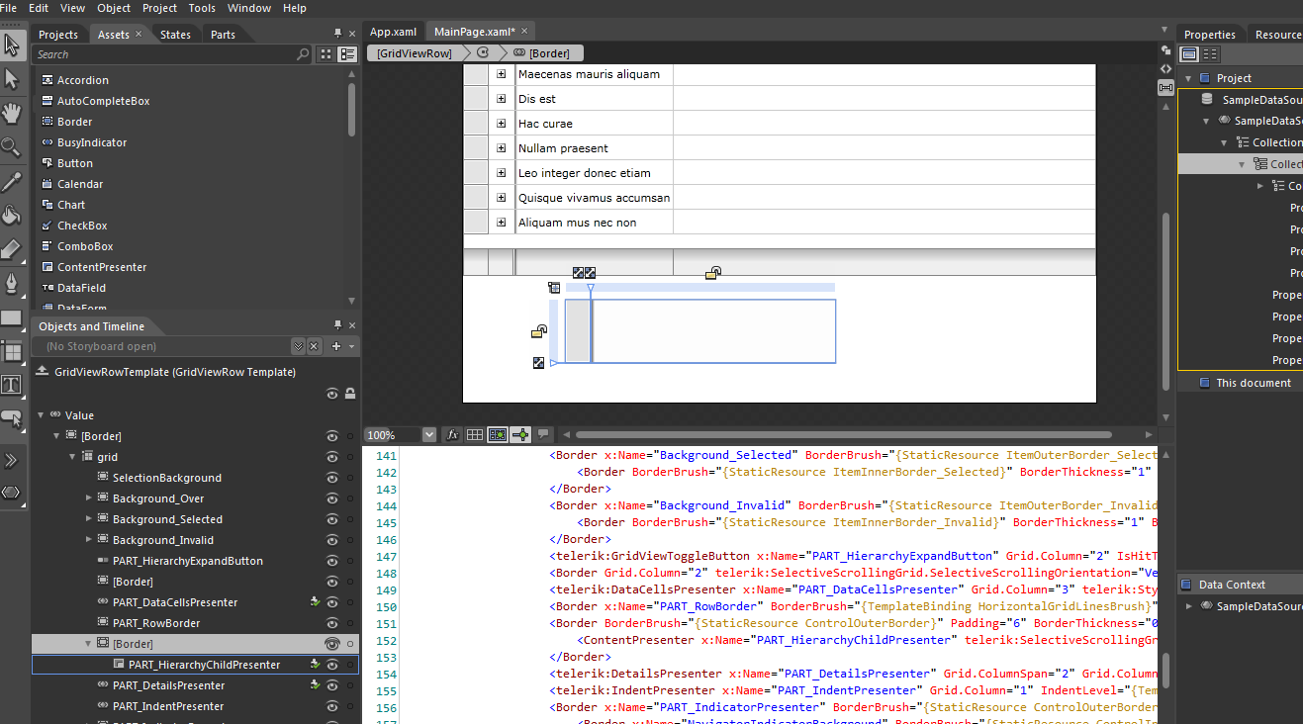Click the [GridViewRow] breadcrumb button
Image resolution: width=1303 pixels, height=724 pixels.
[414, 53]
